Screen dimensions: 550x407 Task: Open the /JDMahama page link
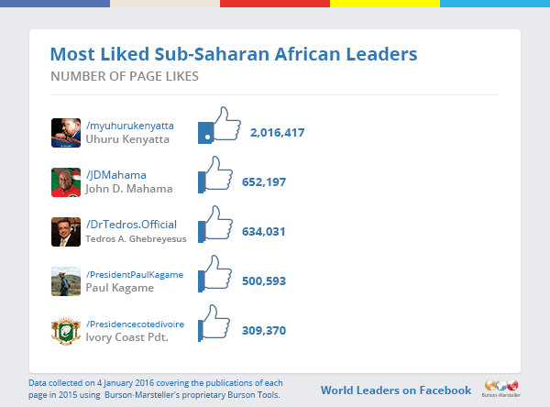(116, 175)
